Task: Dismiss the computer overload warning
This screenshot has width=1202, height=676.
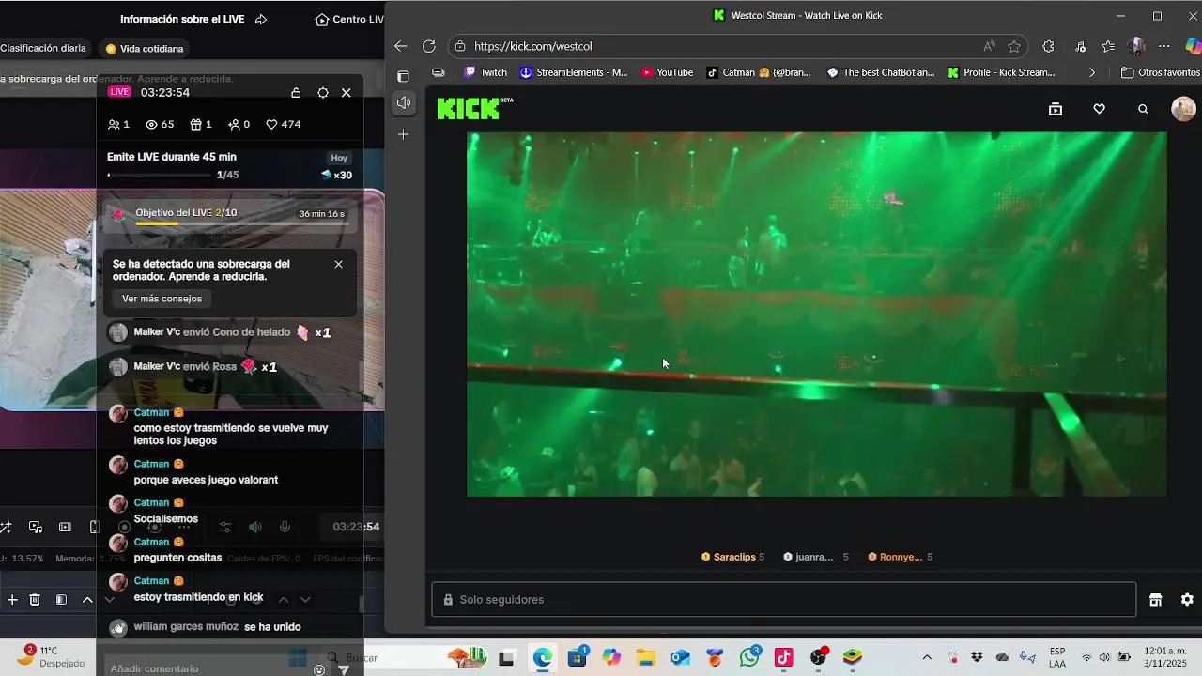Action: point(339,264)
